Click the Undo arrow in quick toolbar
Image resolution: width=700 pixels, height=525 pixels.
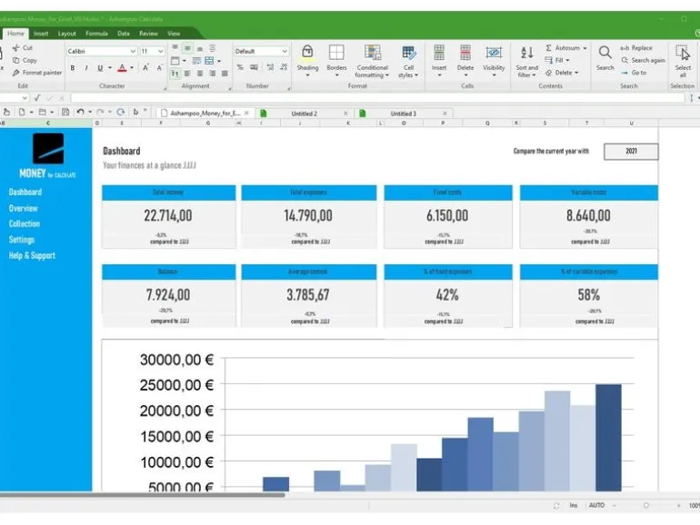point(80,112)
